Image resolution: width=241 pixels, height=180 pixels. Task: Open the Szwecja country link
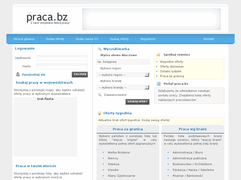113,164
